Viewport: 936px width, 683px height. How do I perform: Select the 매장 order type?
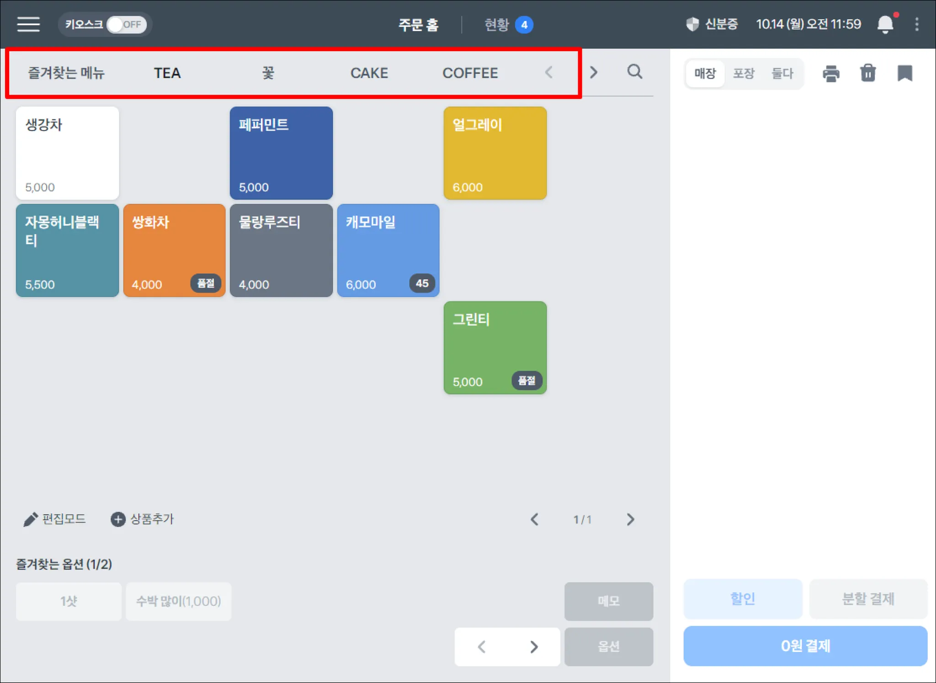(x=705, y=73)
